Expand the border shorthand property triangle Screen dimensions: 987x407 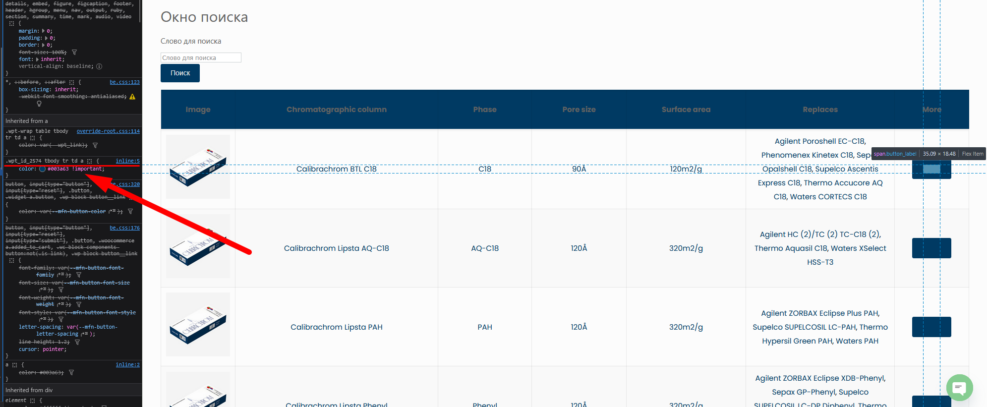click(x=44, y=45)
